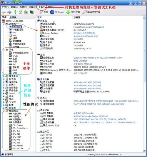Expand the 多媒体 tree node
The width and height of the screenshot is (147, 157).
point(4,85)
